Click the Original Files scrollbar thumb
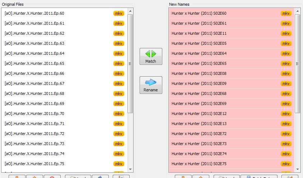 pyautogui.click(x=130, y=64)
